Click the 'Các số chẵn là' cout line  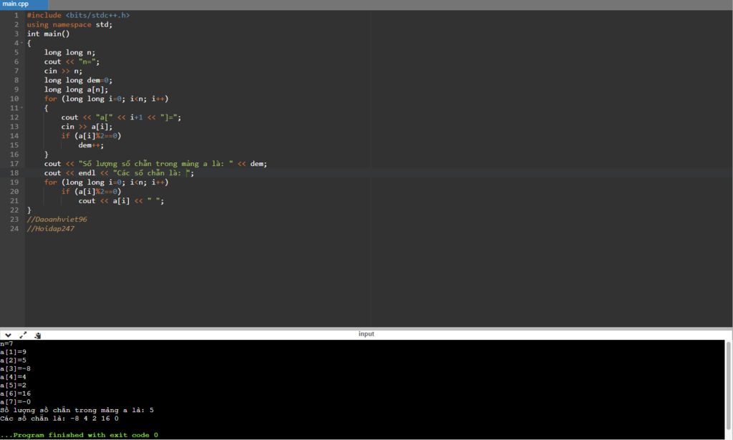point(120,173)
